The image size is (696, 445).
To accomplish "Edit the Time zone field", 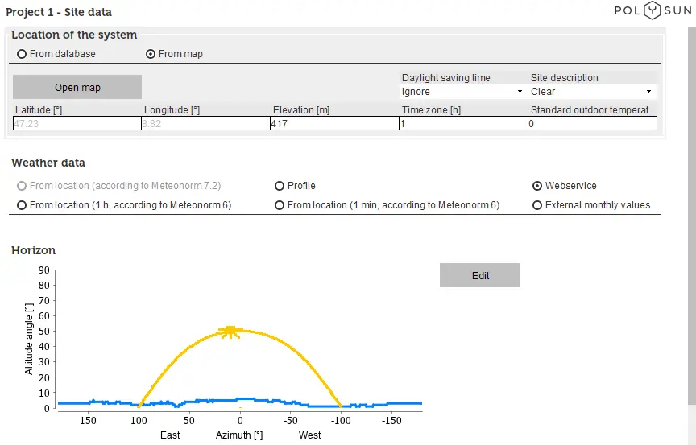I will click(x=463, y=124).
